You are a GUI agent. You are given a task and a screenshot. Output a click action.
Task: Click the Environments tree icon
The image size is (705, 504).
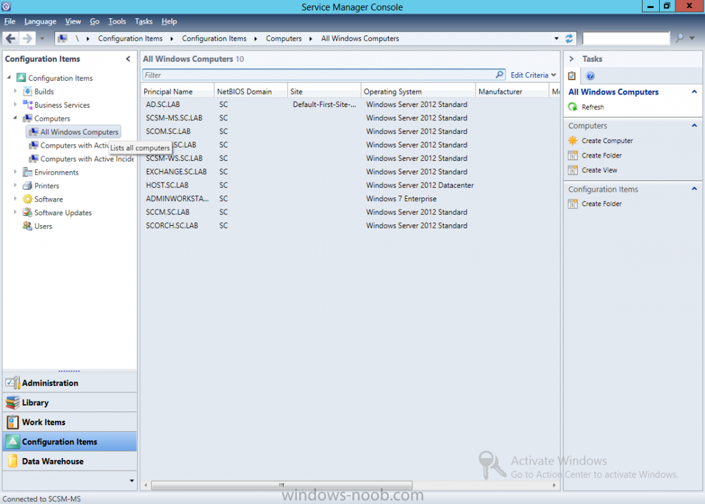[x=28, y=172]
